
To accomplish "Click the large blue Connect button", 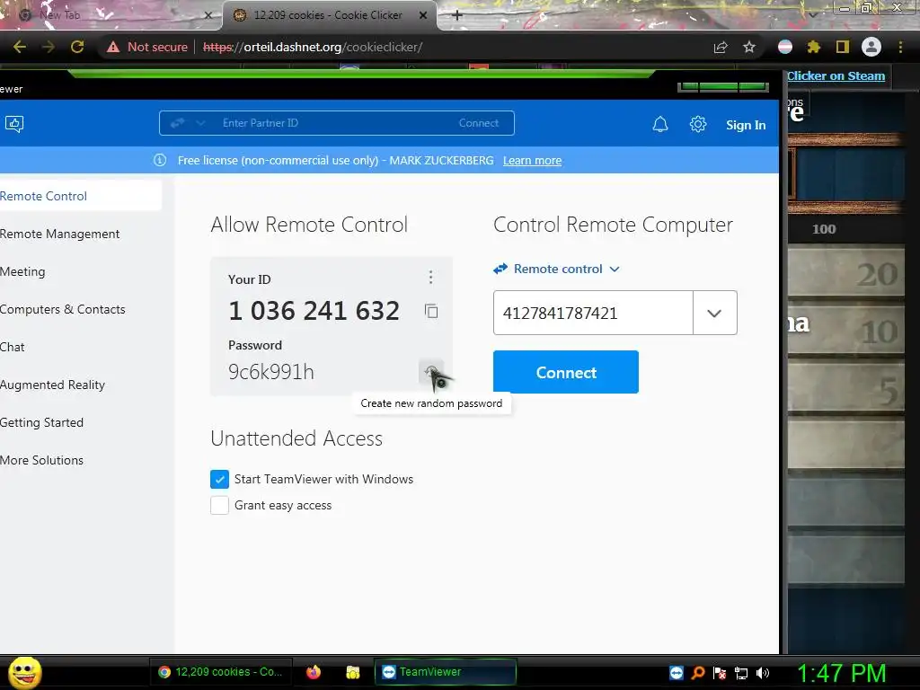I will pos(566,372).
